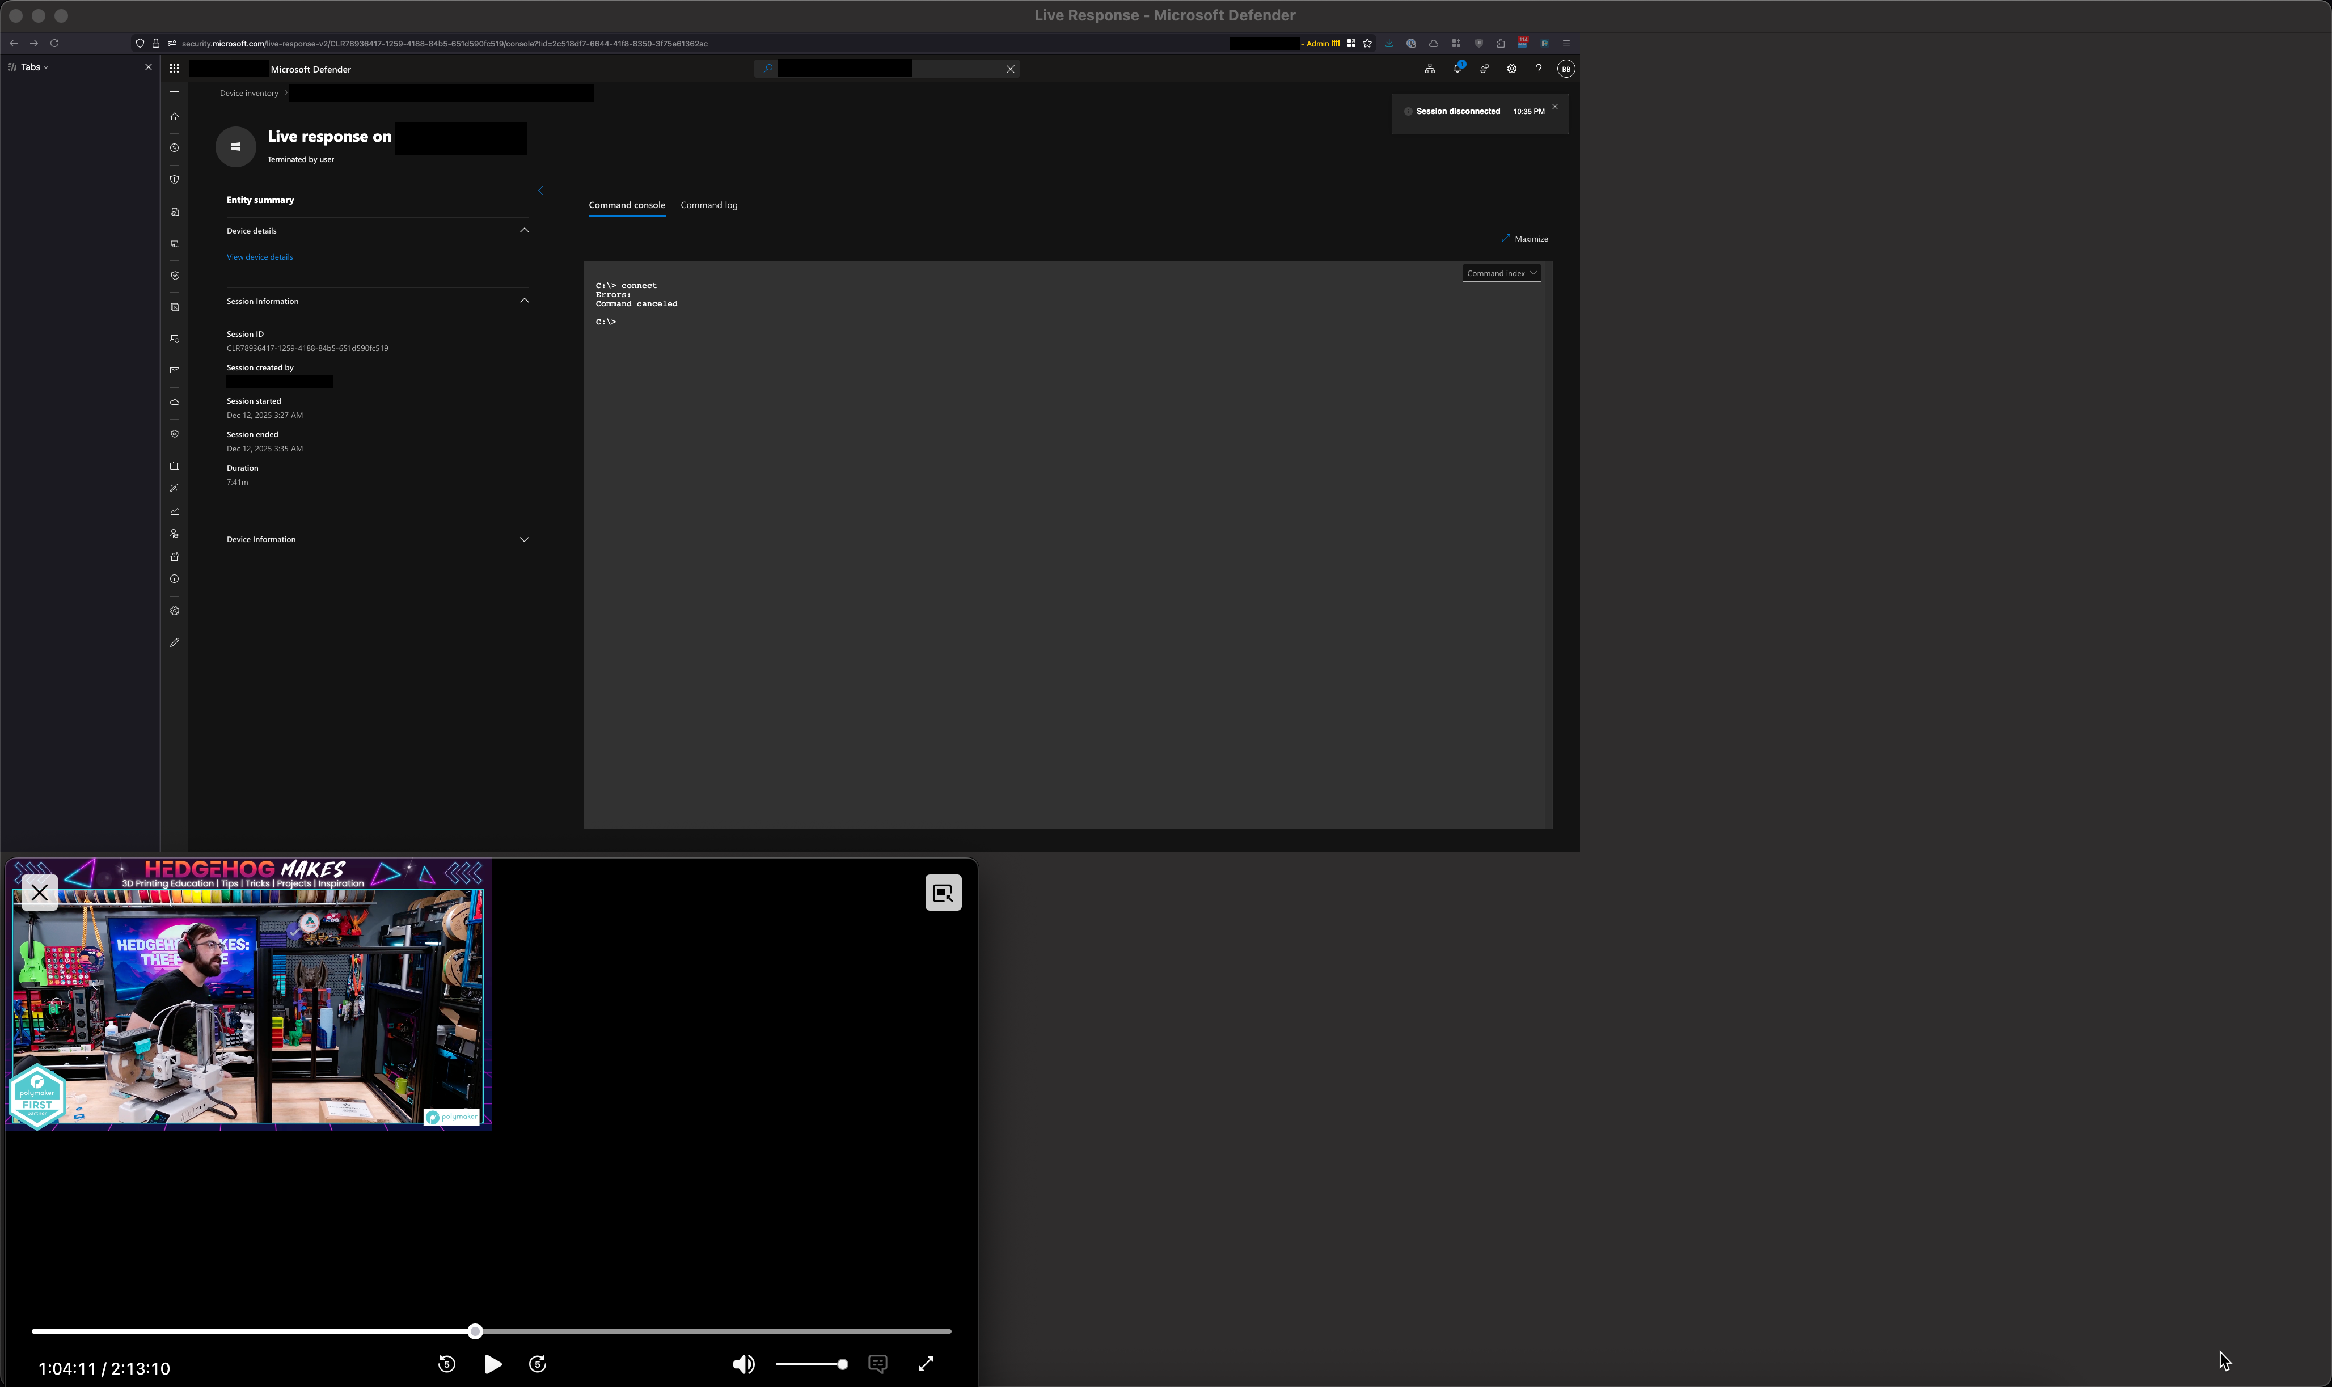The image size is (2332, 1387).
Task: Bookmark this page with the star icon
Action: point(1367,43)
